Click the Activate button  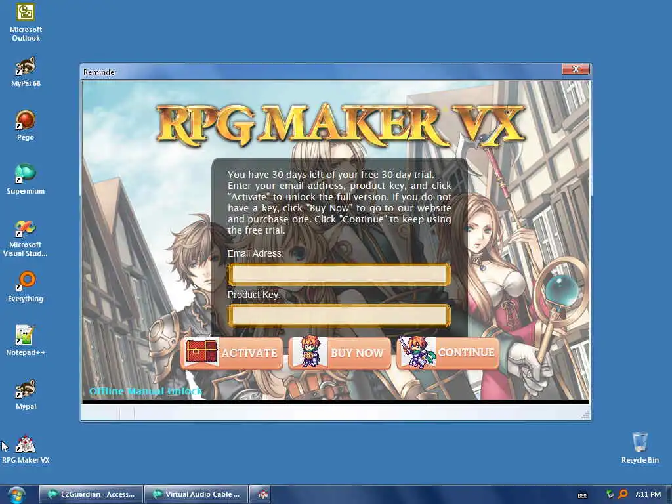[232, 353]
